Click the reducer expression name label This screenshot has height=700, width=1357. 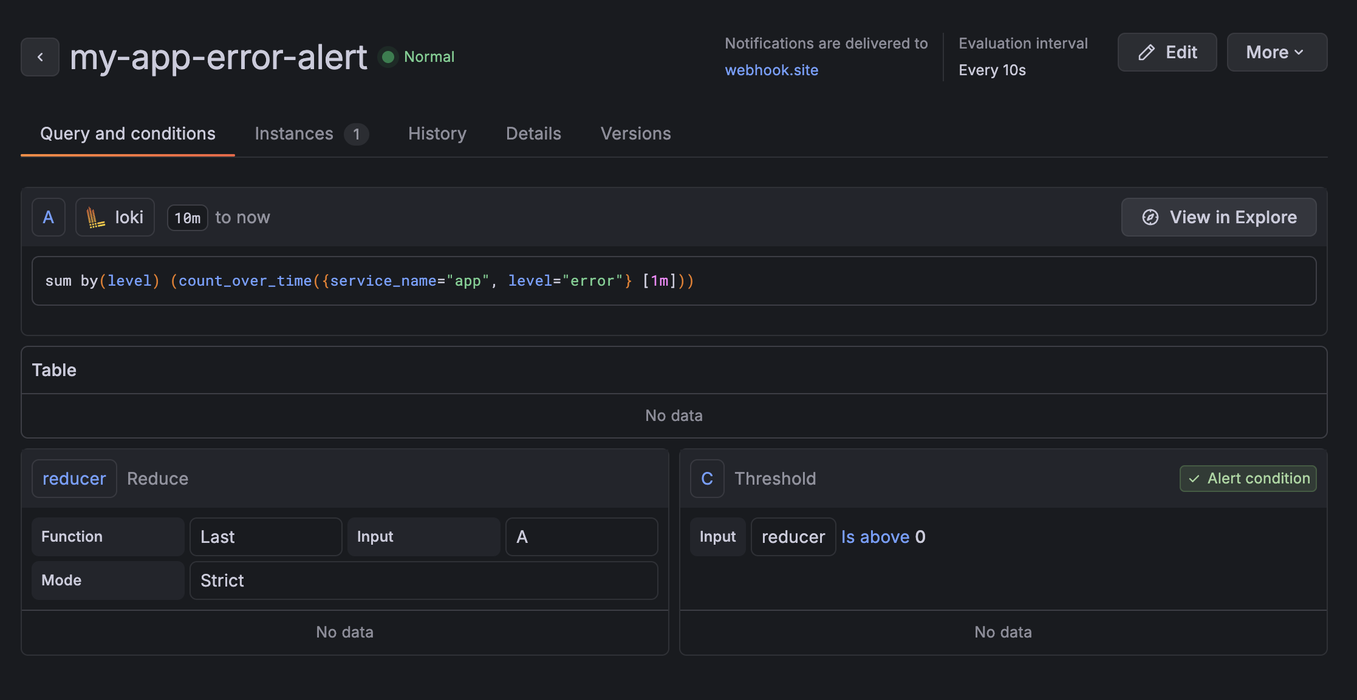74,479
